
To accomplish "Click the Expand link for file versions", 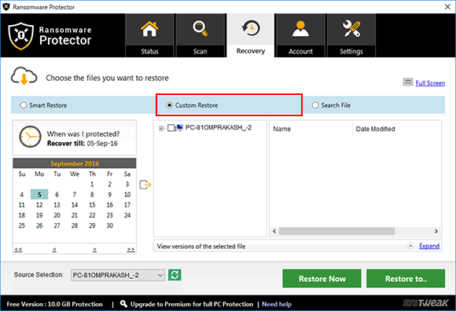I will [x=429, y=246].
